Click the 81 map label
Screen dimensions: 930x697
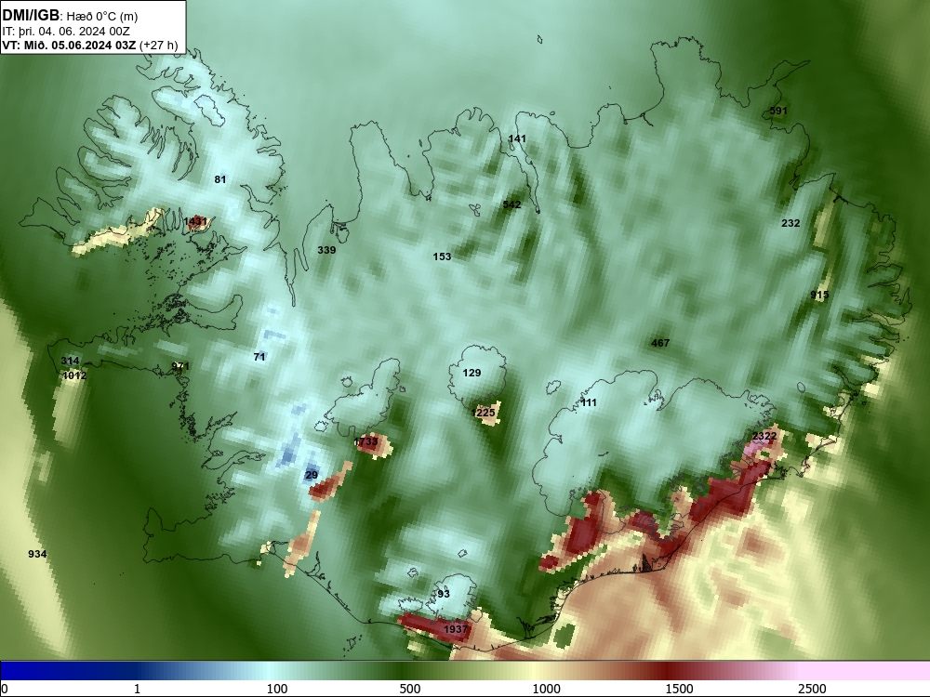pyautogui.click(x=220, y=179)
